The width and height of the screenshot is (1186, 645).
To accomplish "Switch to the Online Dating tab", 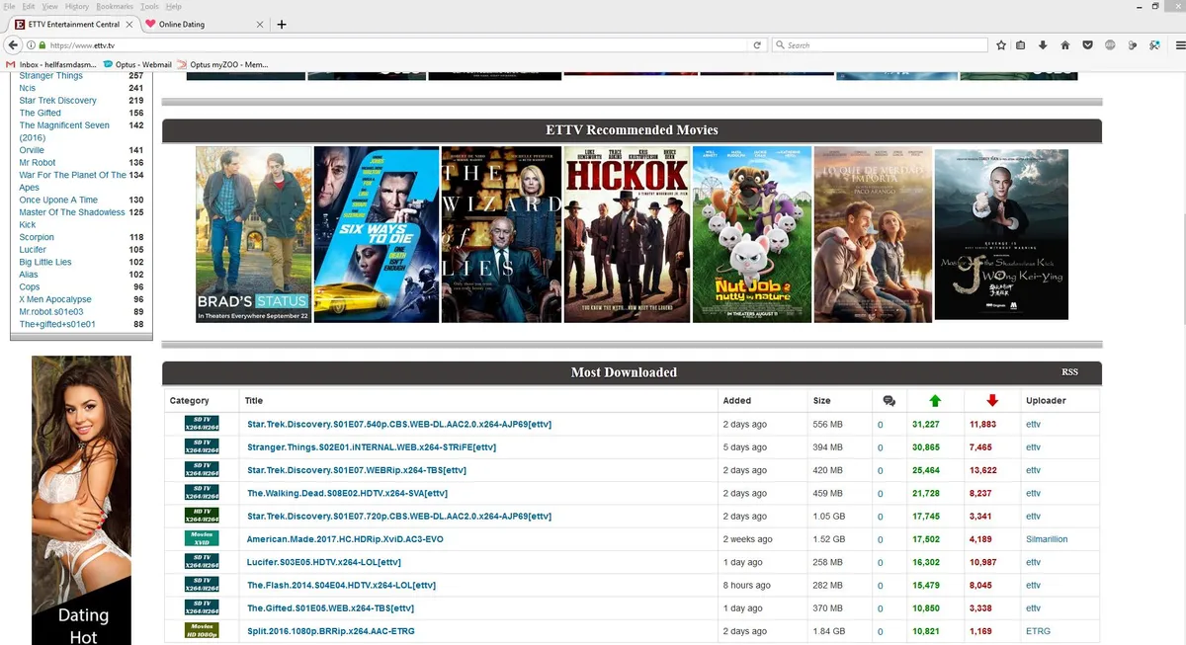I will 204,24.
